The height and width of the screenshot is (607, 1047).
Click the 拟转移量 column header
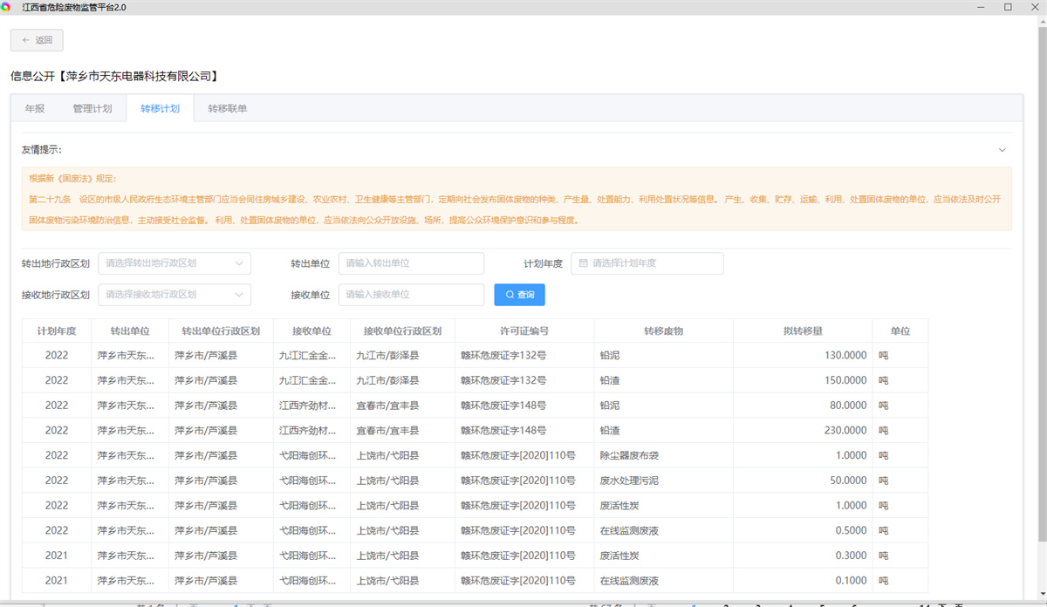tap(803, 331)
